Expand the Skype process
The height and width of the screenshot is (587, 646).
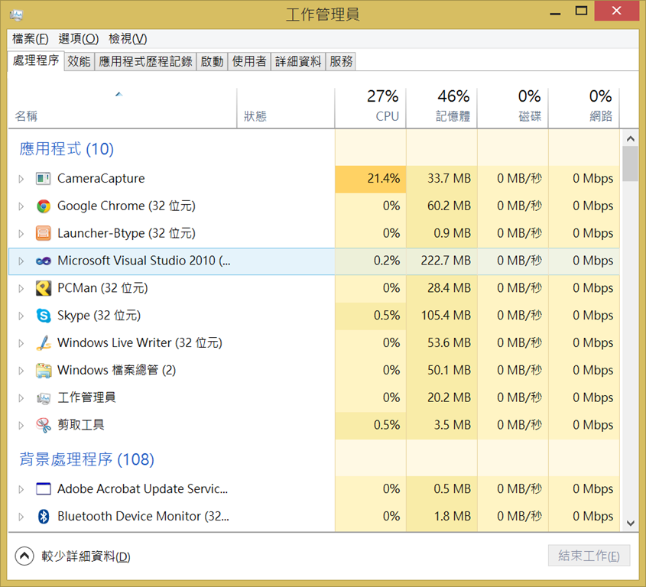[21, 316]
